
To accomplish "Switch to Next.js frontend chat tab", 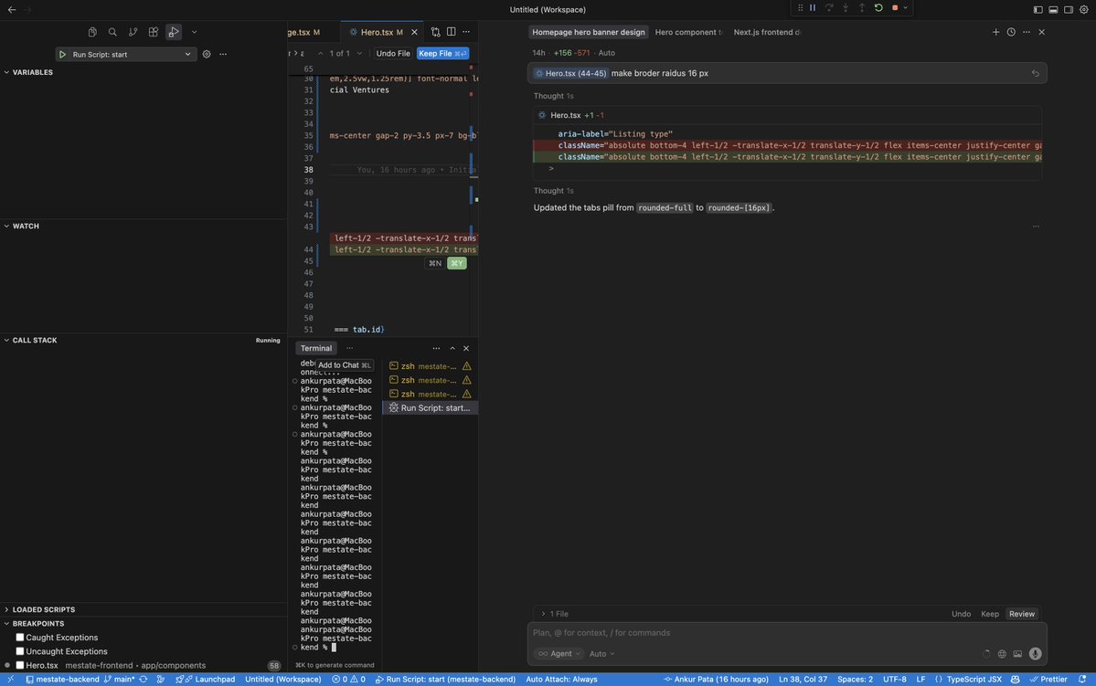I will click(x=767, y=32).
